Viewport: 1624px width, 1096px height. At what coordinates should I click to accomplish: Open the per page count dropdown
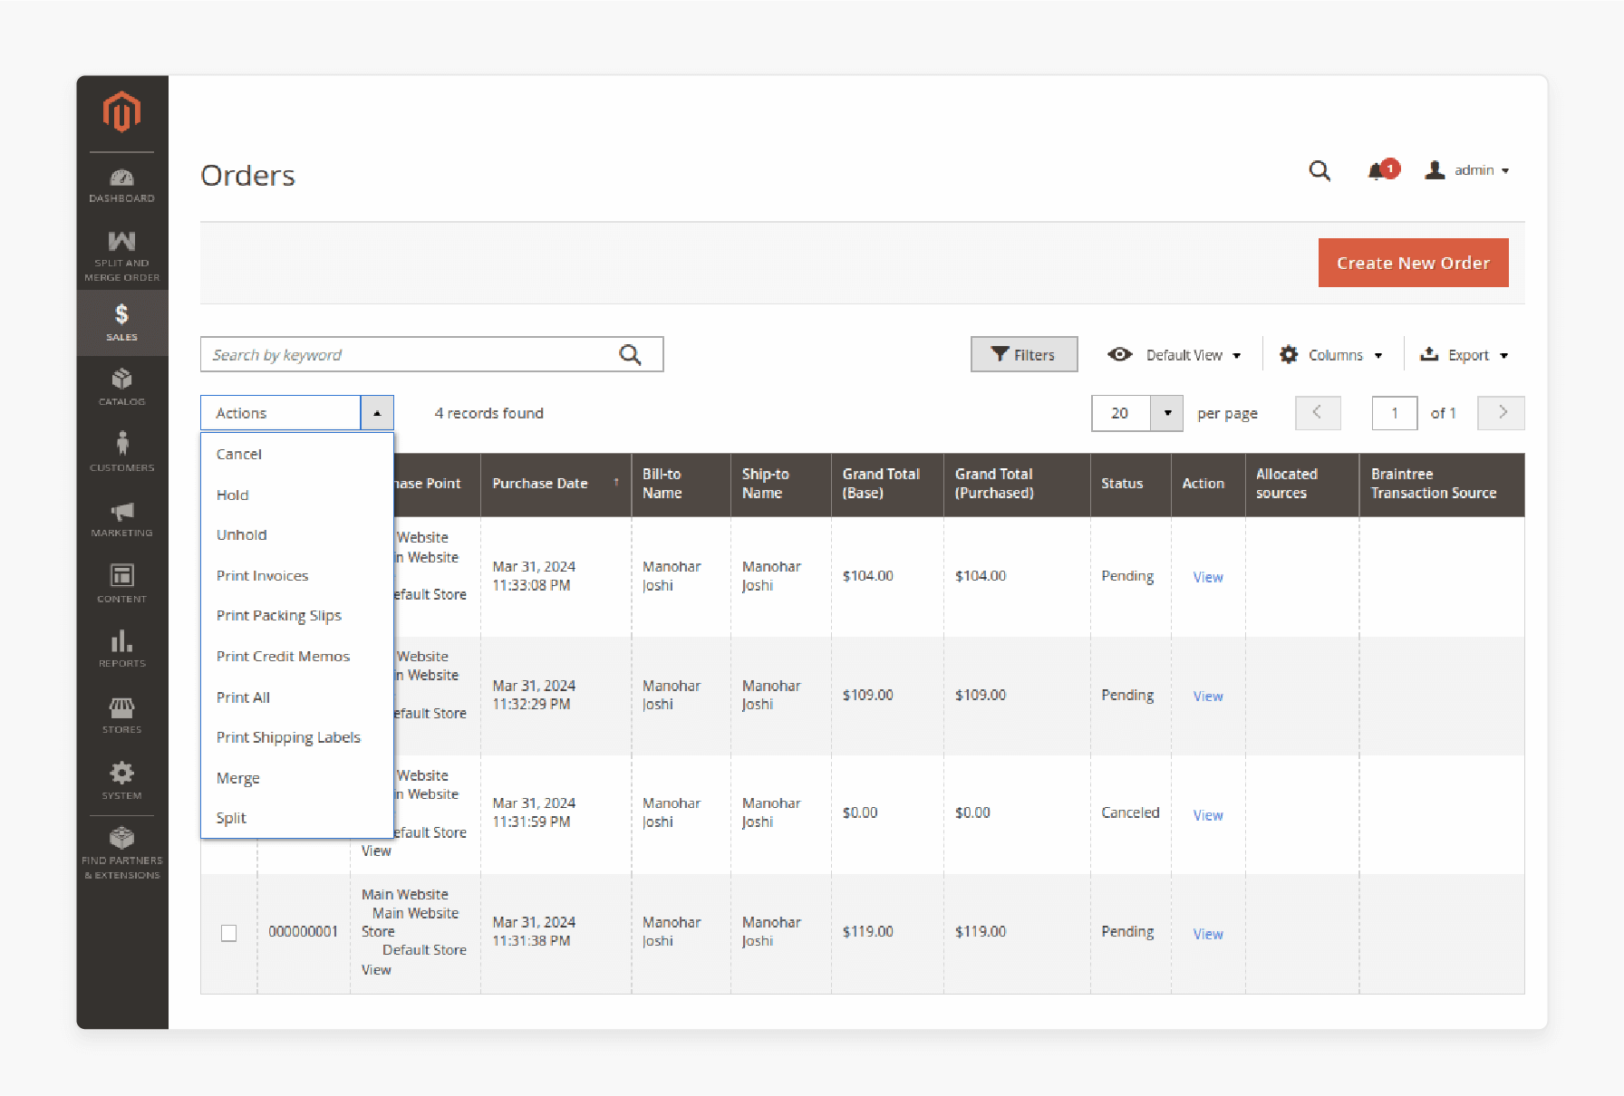point(1167,413)
